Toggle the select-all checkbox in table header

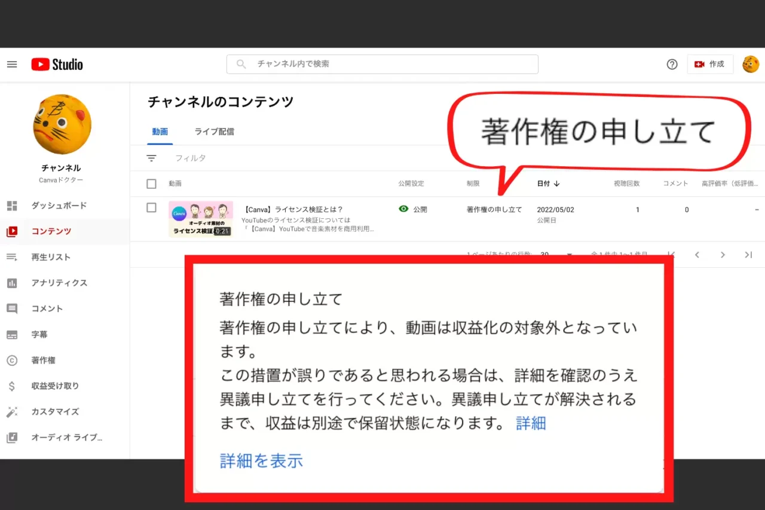151,184
